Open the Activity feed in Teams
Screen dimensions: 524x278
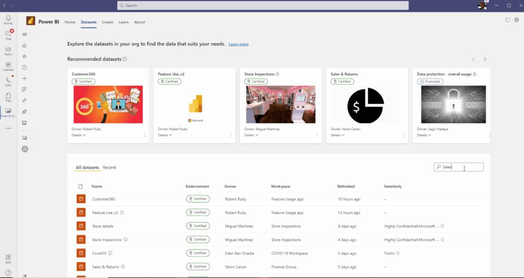click(x=8, y=20)
